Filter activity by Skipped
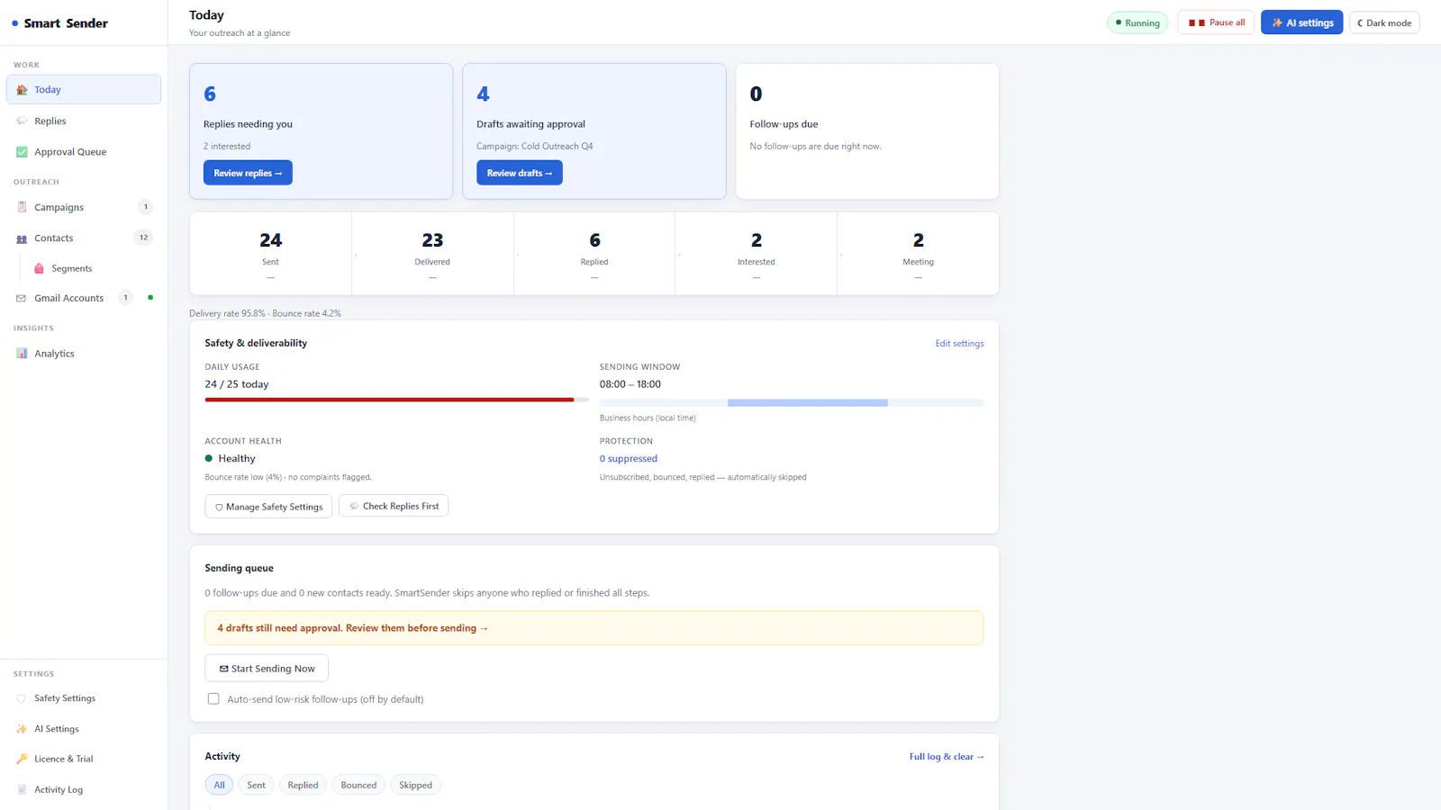Viewport: 1441px width, 810px height. 415,785
